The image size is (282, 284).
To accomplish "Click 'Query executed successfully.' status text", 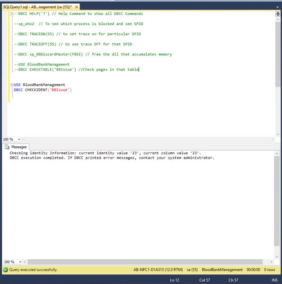I will [33, 270].
